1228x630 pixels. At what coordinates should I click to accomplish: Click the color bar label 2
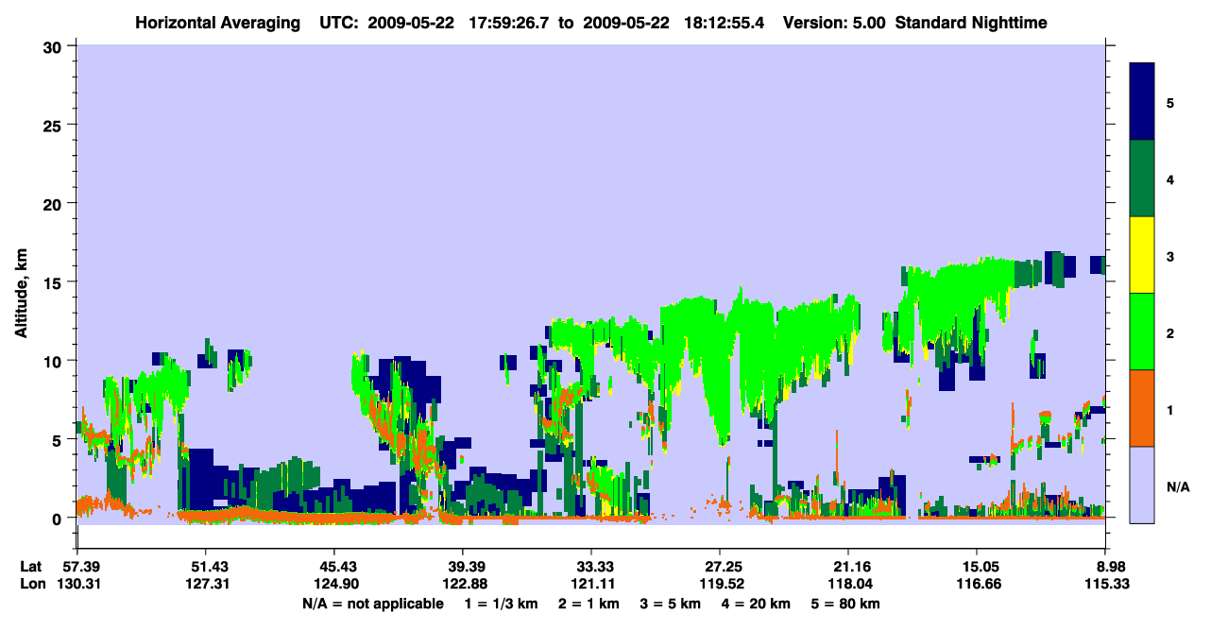pos(1169,332)
